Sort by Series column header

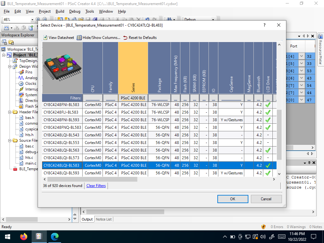point(133,68)
